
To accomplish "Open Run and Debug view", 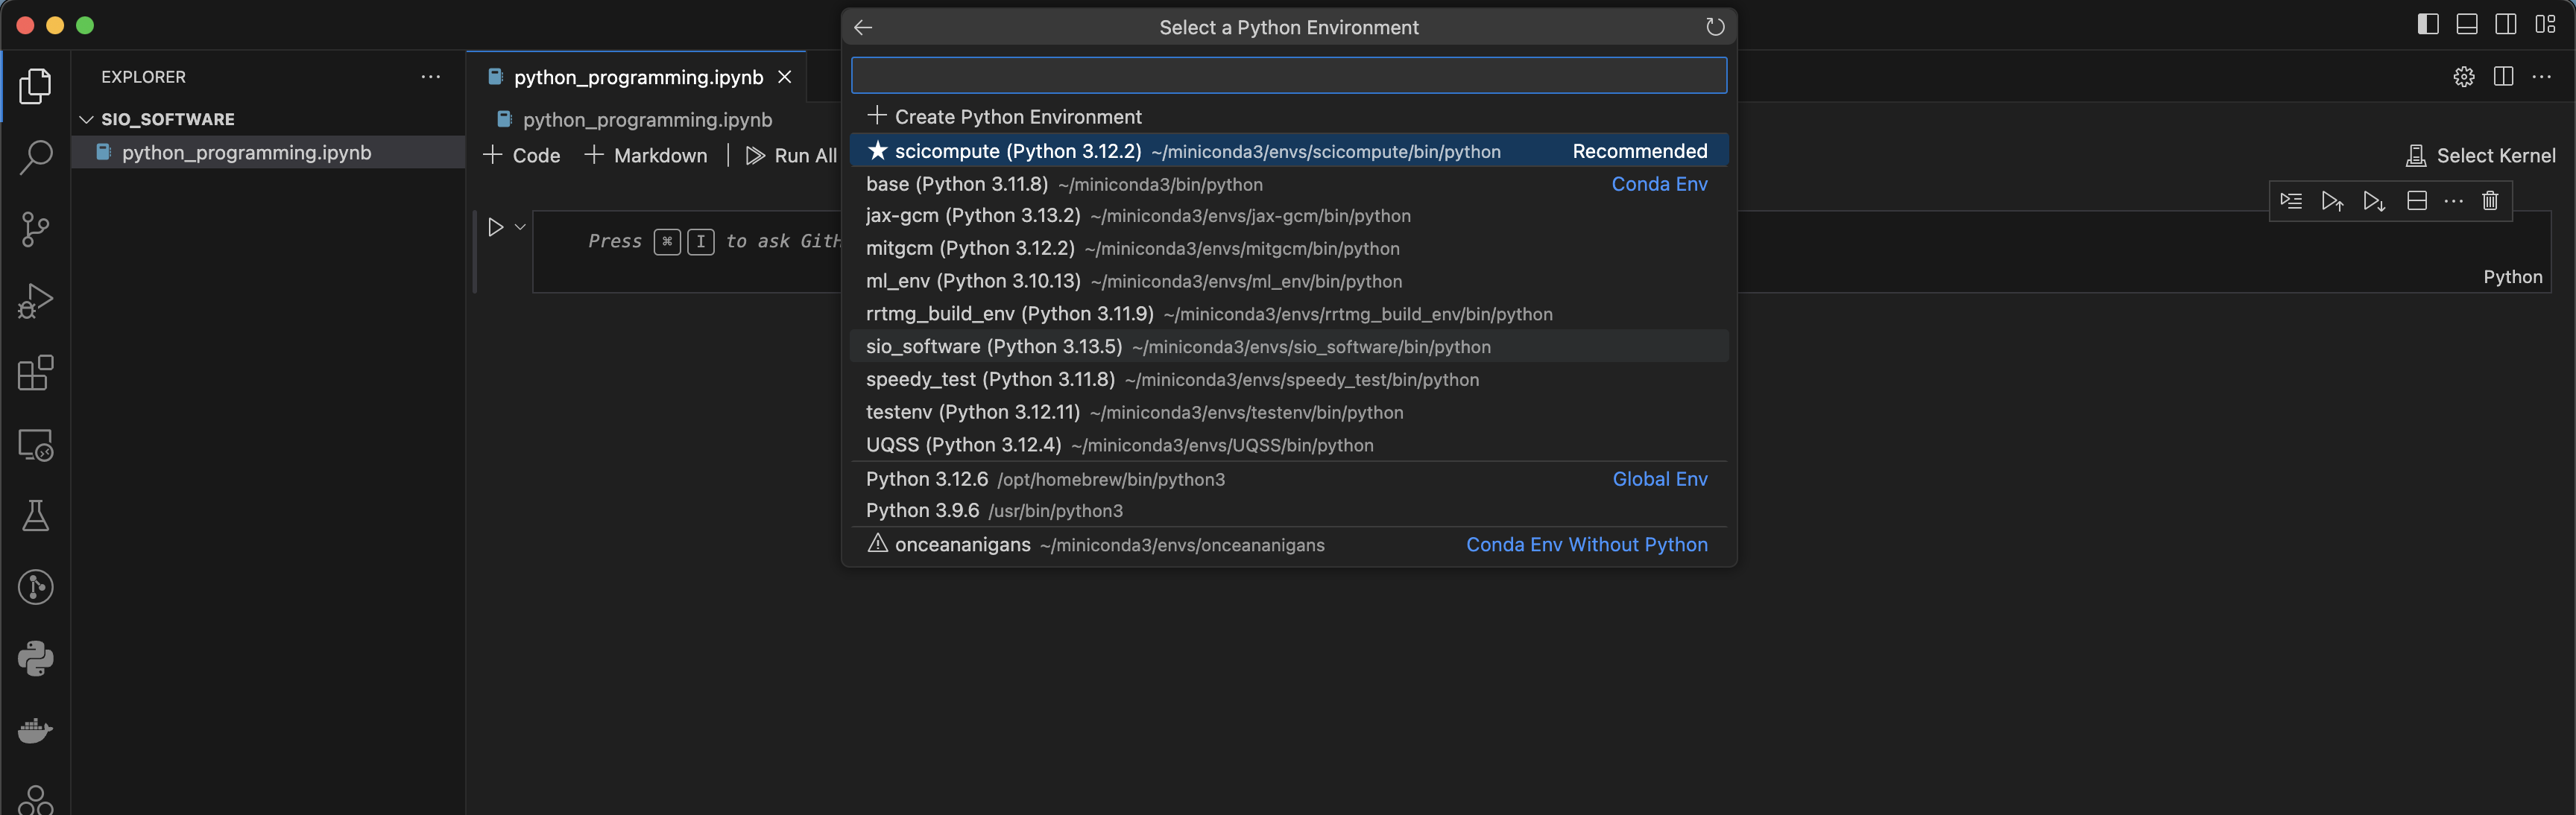I will click(x=36, y=301).
